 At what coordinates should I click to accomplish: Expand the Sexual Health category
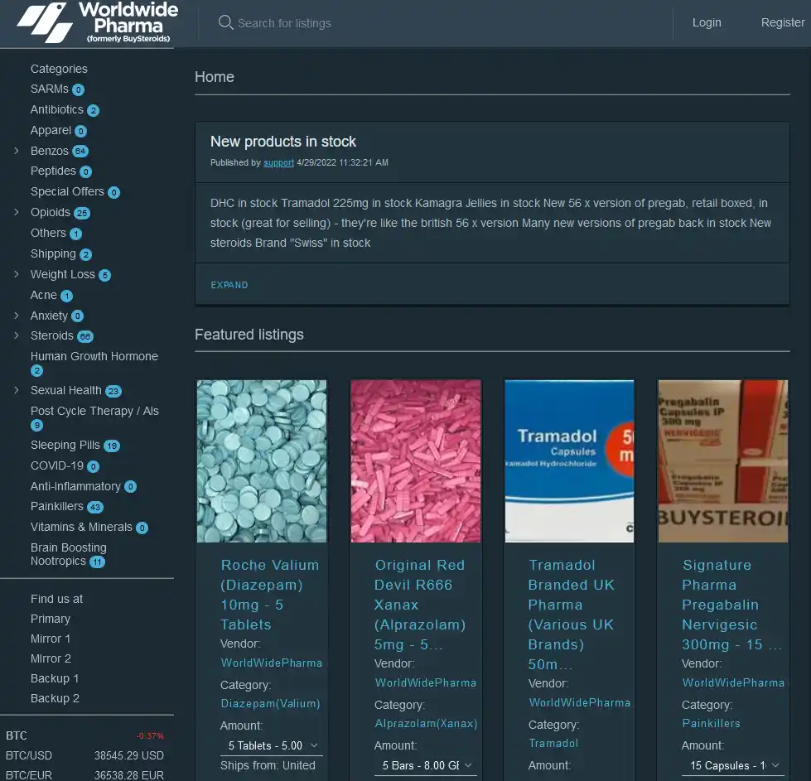15,390
